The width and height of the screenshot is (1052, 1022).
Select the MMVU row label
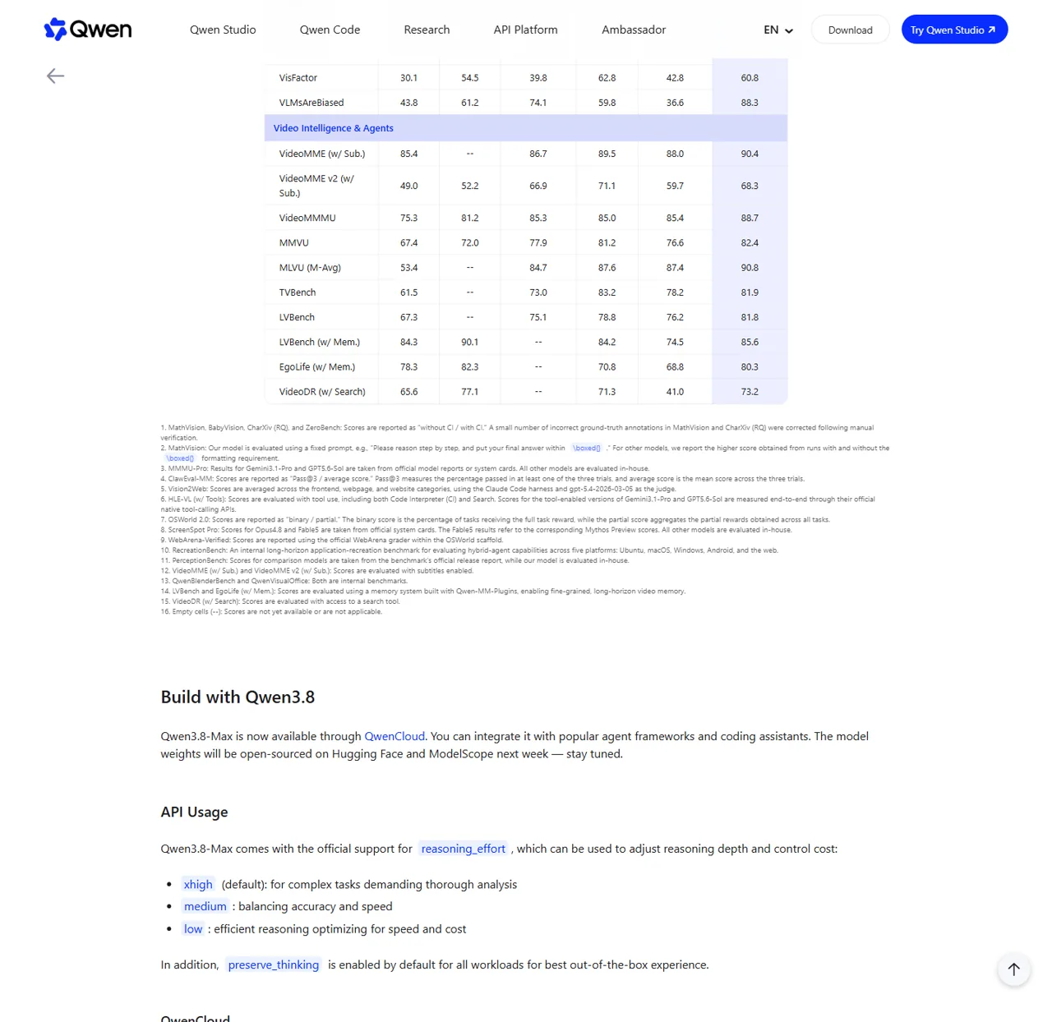(x=293, y=242)
